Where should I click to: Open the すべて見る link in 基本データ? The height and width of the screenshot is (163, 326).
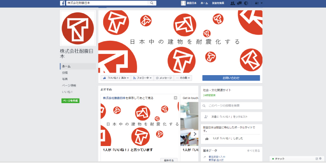tap(253, 151)
